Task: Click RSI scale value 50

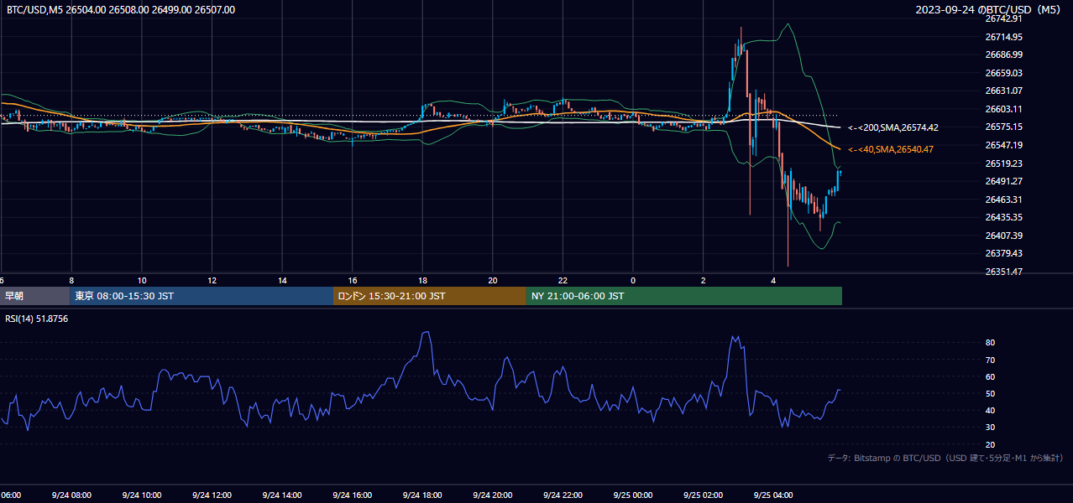Action: (990, 393)
